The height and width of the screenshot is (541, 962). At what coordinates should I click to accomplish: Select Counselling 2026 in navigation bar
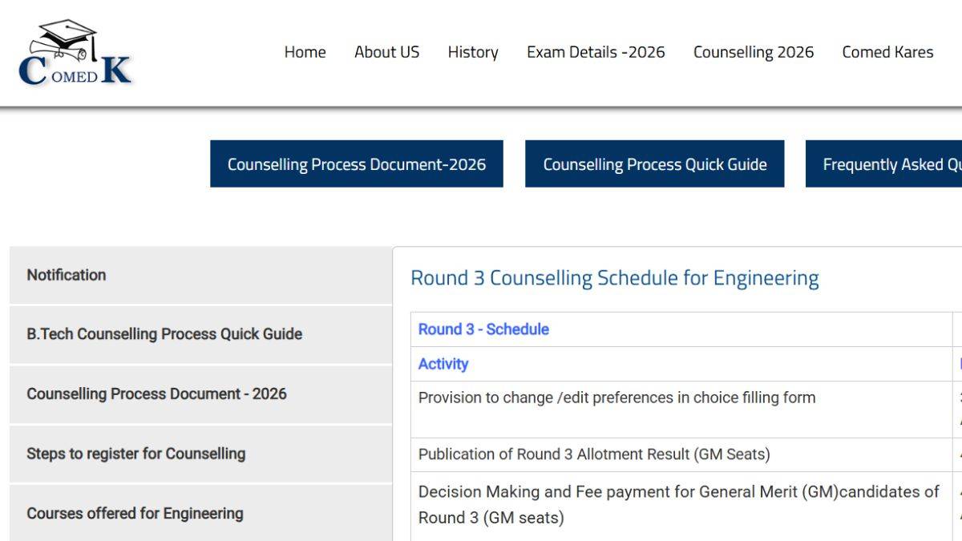(x=754, y=52)
